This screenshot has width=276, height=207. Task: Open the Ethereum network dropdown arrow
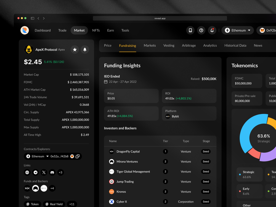pos(249,30)
